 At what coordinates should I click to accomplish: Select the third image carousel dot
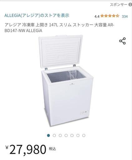[x=60, y=135]
